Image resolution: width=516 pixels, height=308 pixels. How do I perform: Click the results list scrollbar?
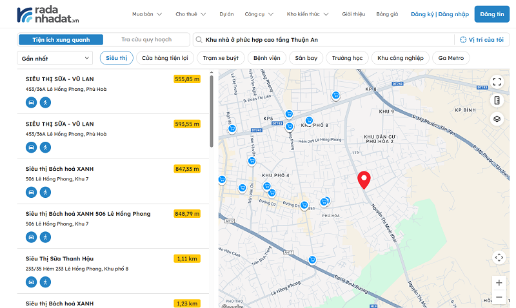pos(212,110)
